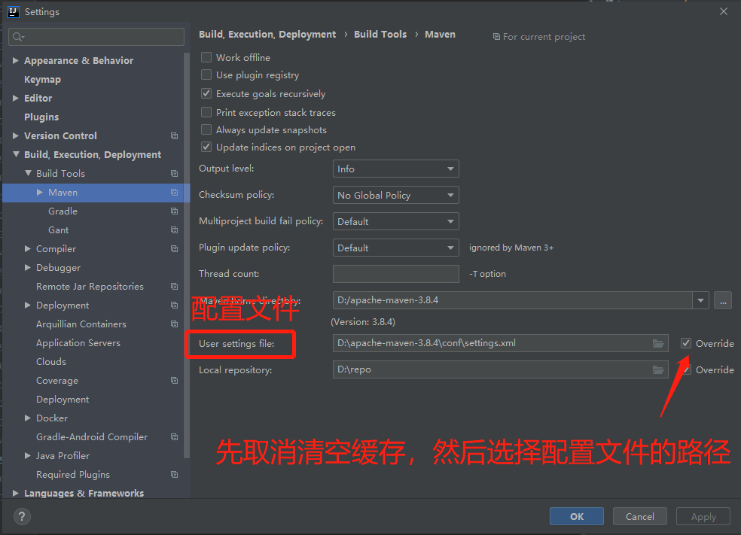This screenshot has height=535, width=741.
Task: Click the settings tree vertical scrollbar
Action: 187,255
